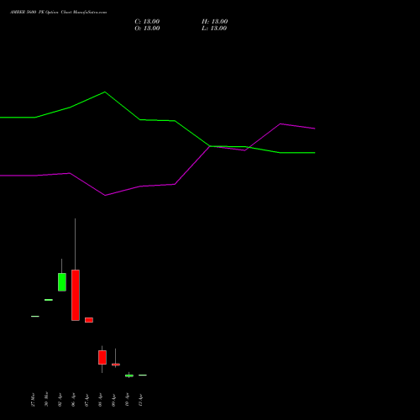Click the 02 Apr date label
The height and width of the screenshot is (420, 420).
[60, 400]
